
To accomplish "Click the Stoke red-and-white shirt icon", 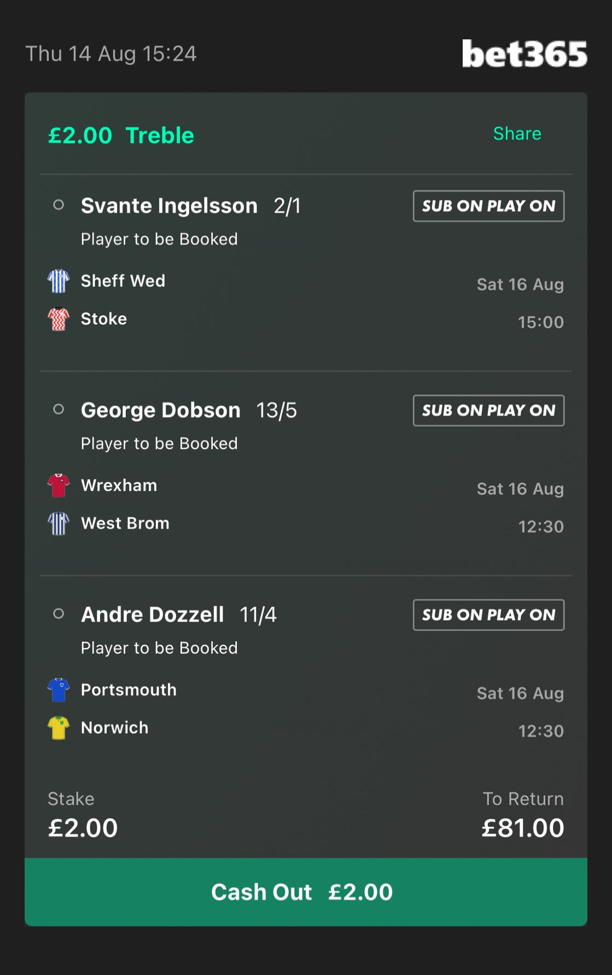I will (x=59, y=319).
